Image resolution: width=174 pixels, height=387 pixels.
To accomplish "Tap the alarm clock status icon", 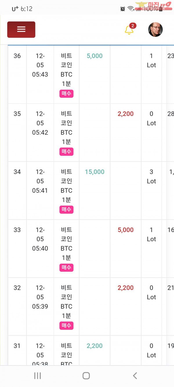I will click(x=123, y=9).
